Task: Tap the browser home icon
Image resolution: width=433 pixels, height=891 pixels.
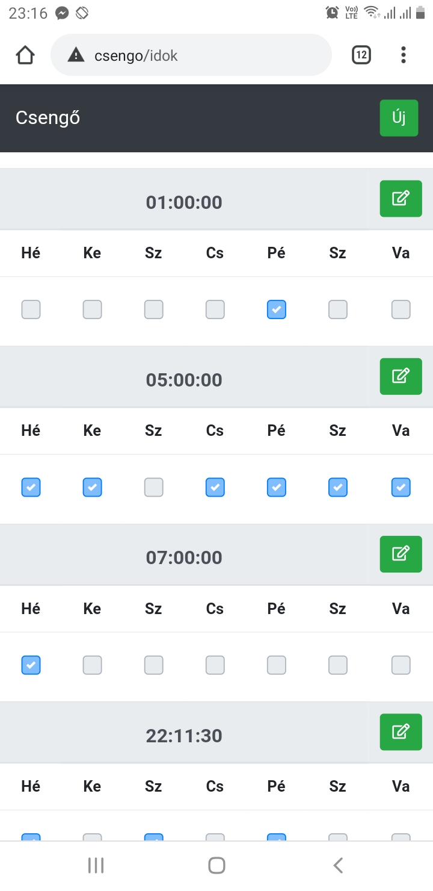Action: pos(25,55)
